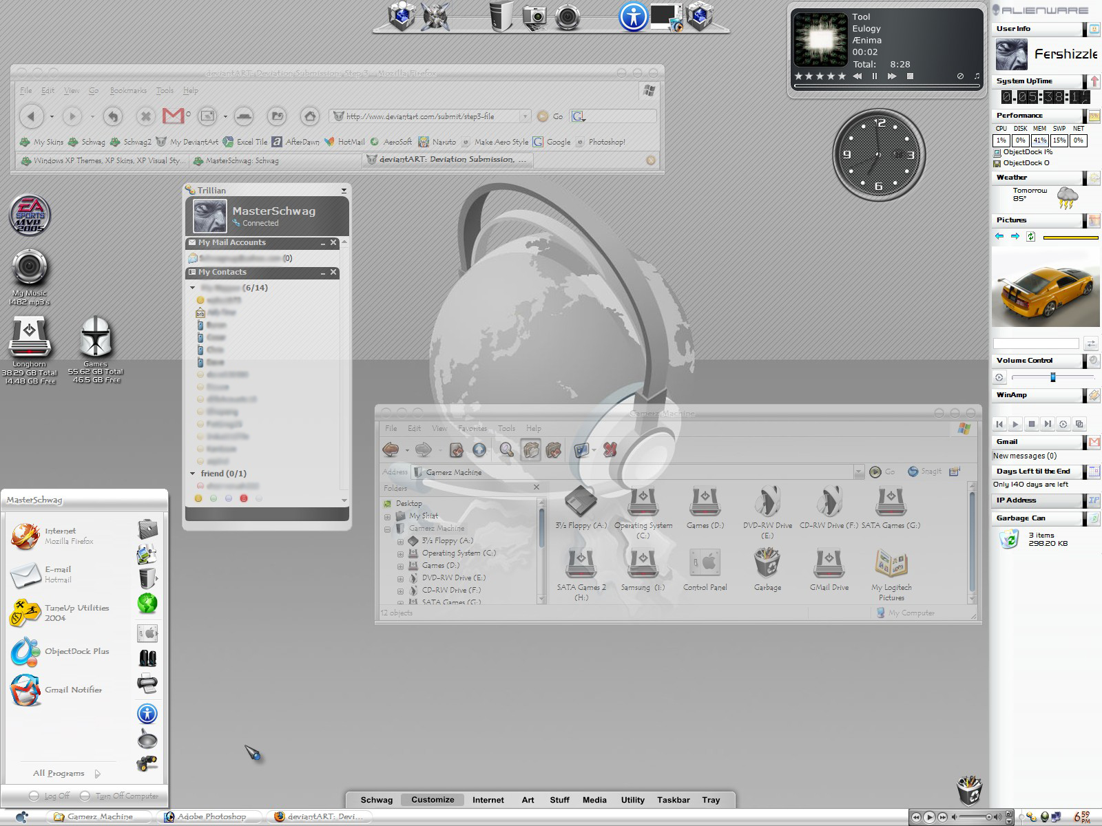Screen dimensions: 1102x826
Task: Click the analog clock widget
Action: click(879, 155)
